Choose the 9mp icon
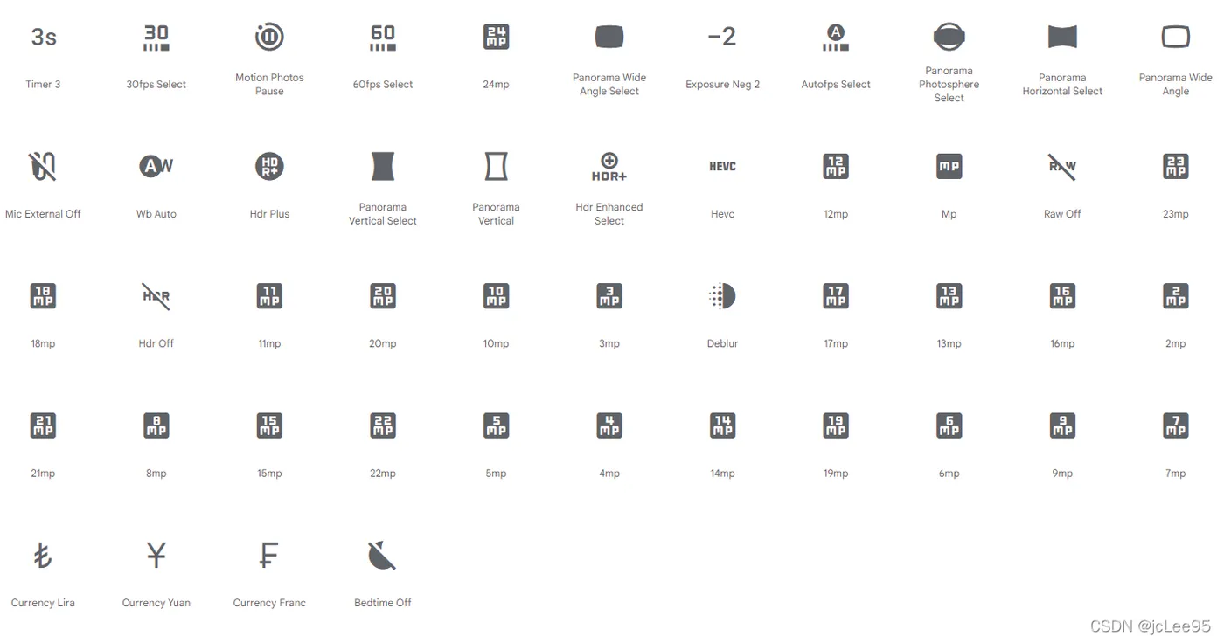The image size is (1224, 643). pos(1062,425)
